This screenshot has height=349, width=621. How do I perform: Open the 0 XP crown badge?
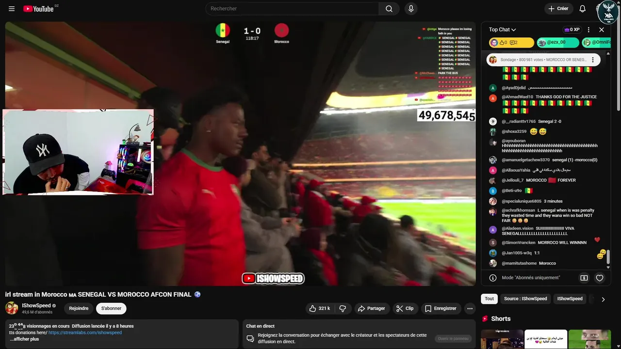pos(571,30)
